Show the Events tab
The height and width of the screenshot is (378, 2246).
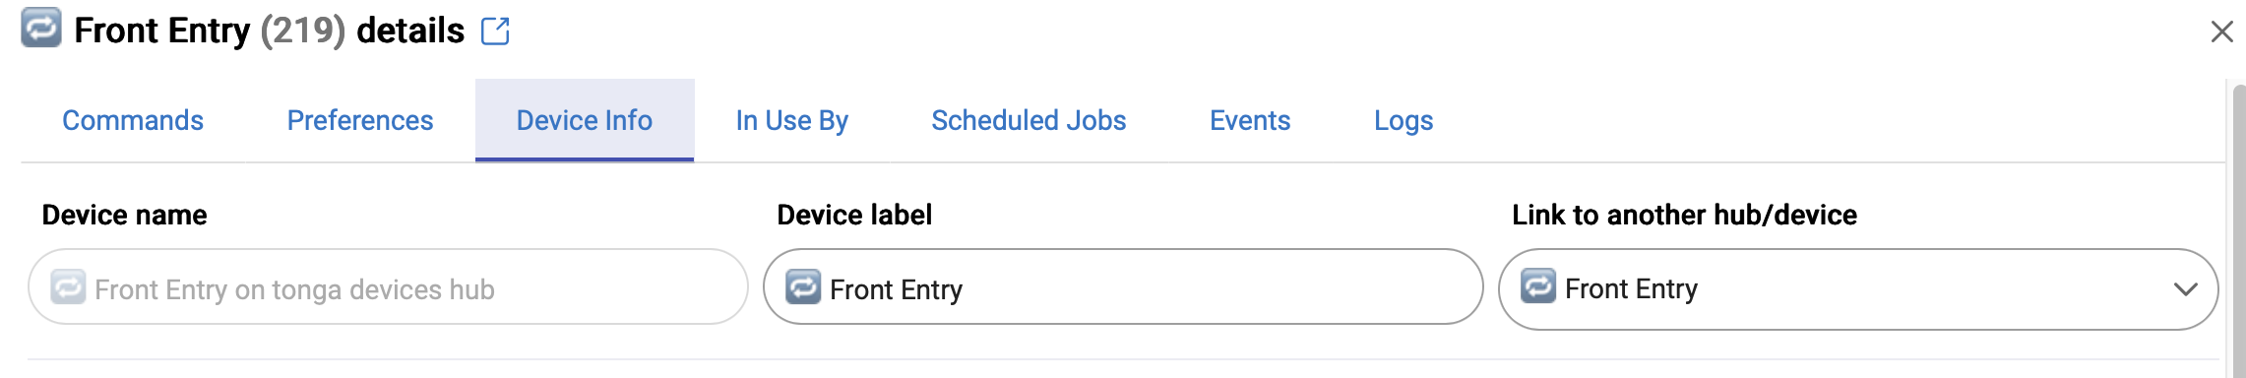coord(1250,120)
